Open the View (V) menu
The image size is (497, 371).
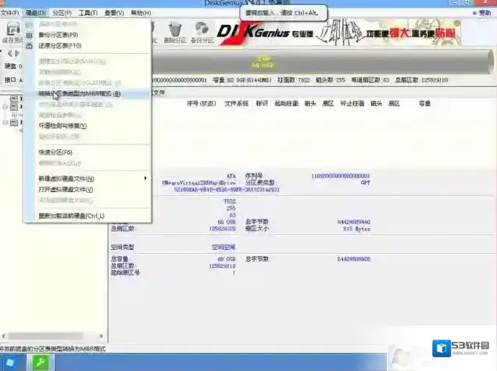[x=114, y=13]
